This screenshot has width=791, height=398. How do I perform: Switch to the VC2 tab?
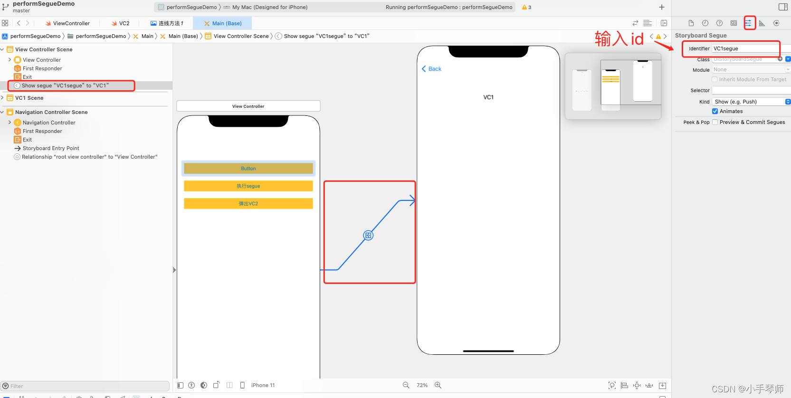coord(120,23)
